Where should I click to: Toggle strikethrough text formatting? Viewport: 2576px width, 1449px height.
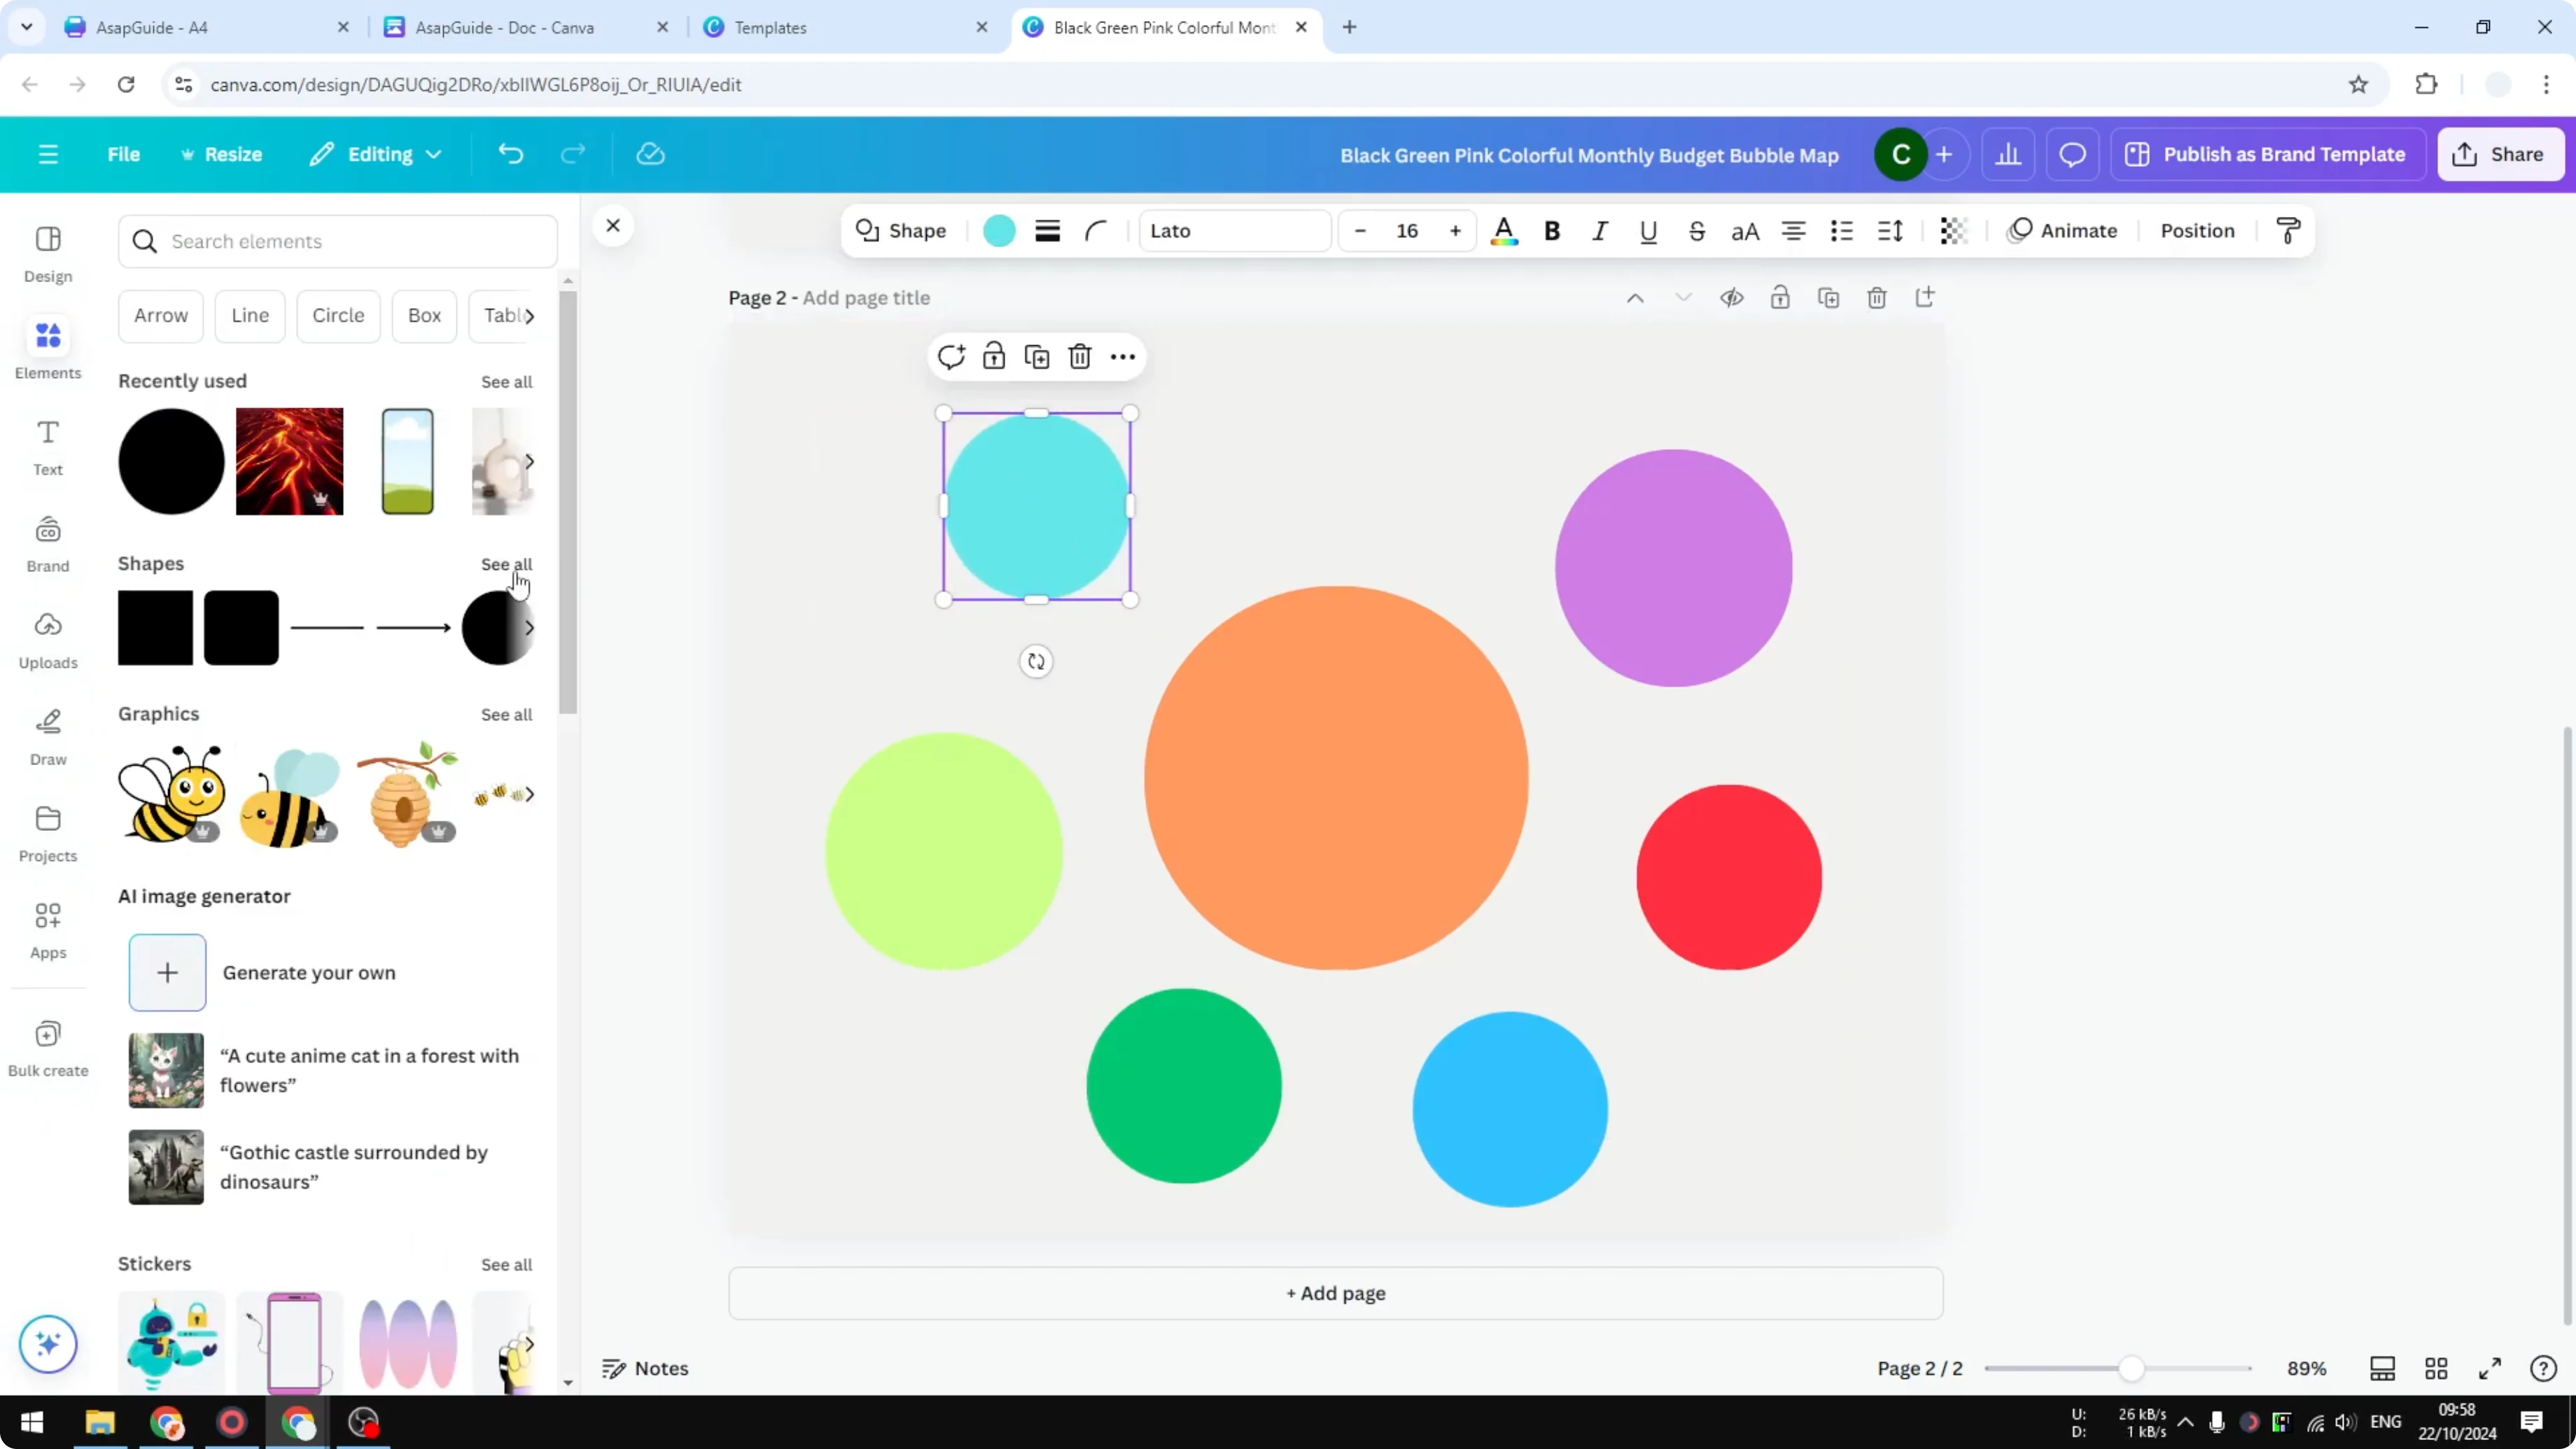(x=1697, y=231)
